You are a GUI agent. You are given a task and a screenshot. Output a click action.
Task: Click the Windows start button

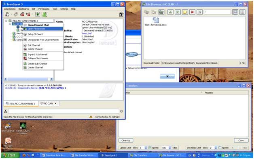click(x=10, y=155)
